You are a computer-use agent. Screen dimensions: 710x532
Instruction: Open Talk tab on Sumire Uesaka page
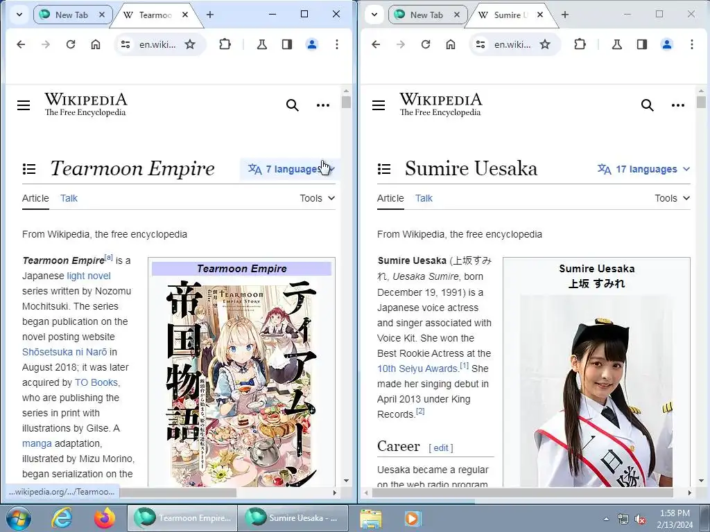(x=424, y=198)
